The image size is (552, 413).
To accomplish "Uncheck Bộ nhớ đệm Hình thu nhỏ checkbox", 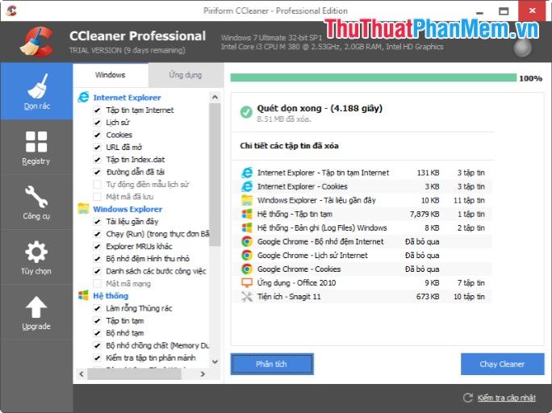I will (x=97, y=259).
